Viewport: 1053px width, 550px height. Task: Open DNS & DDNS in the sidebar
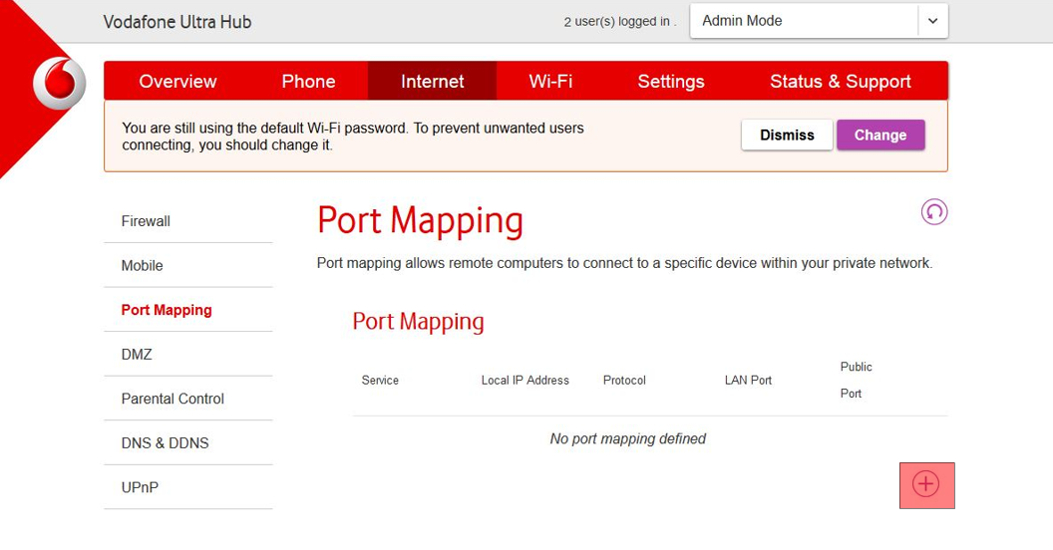point(165,443)
